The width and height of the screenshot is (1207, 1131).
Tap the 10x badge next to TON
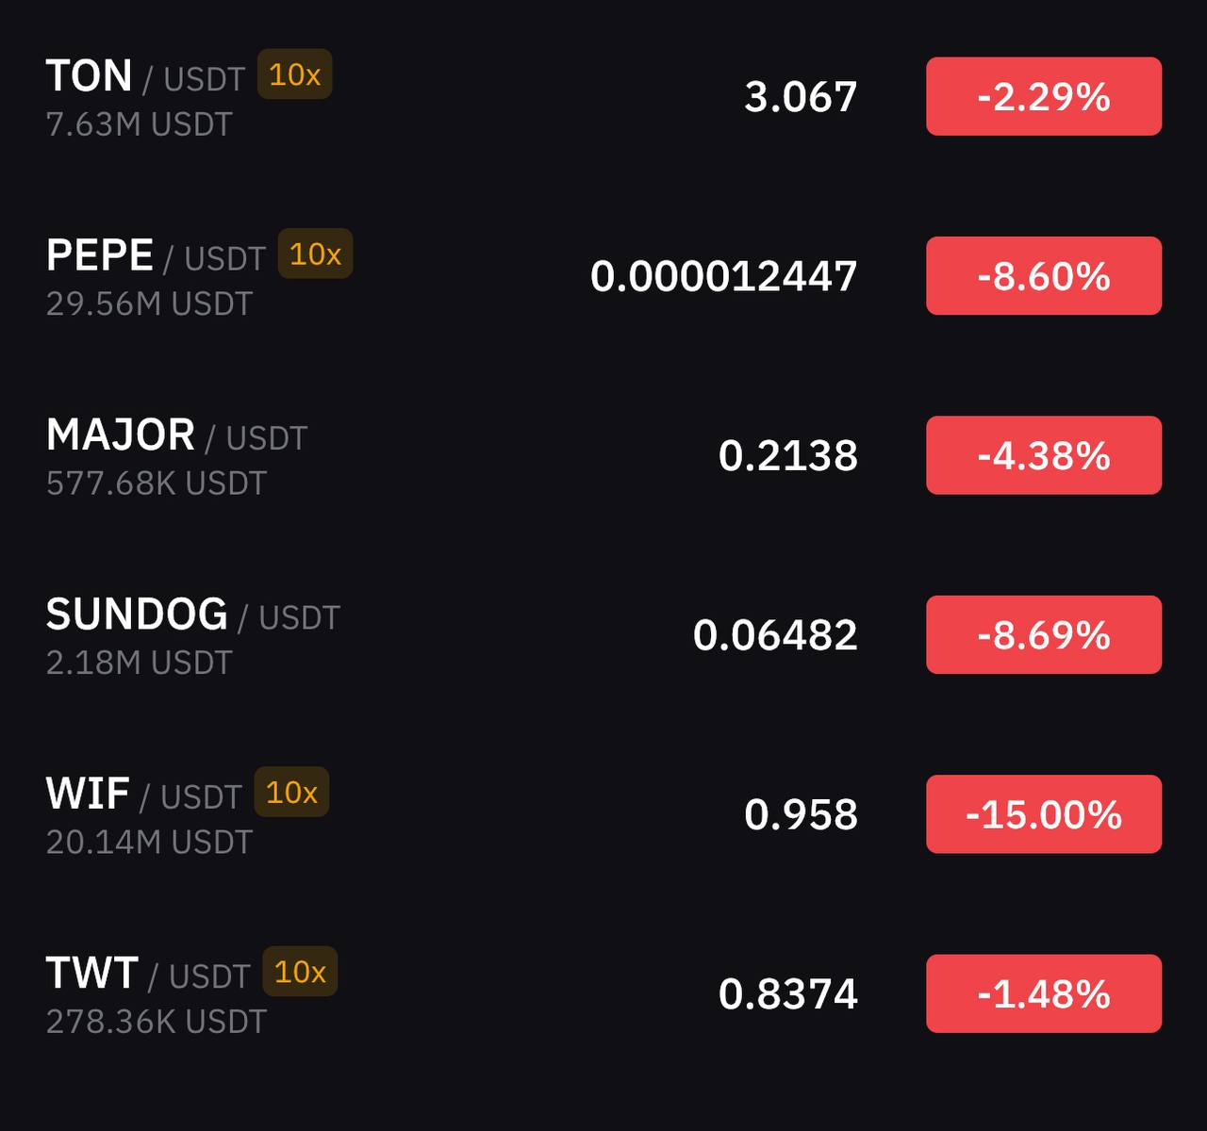[294, 74]
